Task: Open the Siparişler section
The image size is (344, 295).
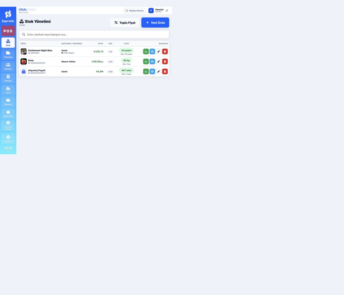Action: pyautogui.click(x=8, y=113)
